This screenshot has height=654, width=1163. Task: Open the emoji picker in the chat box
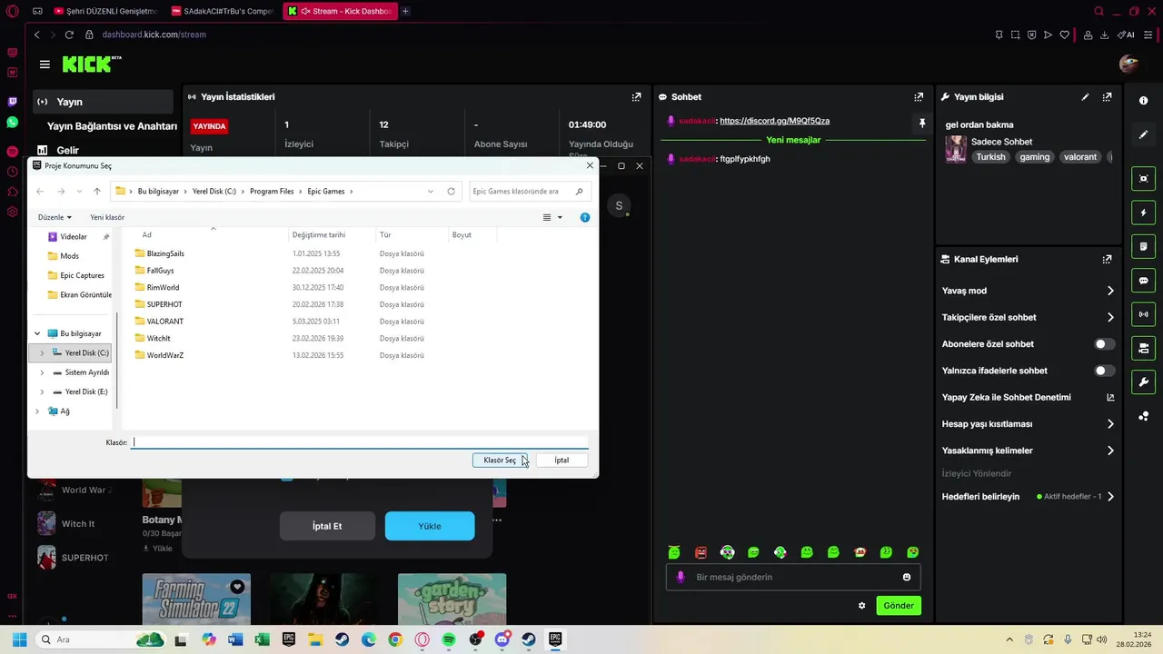906,577
